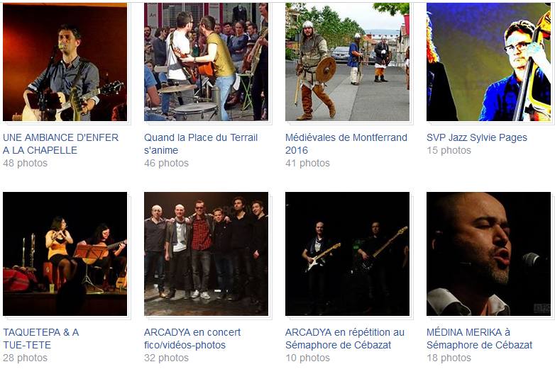Screen dimensions: 555x369
Task: Click the 18 photos count under MÉDINA MERIKA
Action: pos(449,358)
